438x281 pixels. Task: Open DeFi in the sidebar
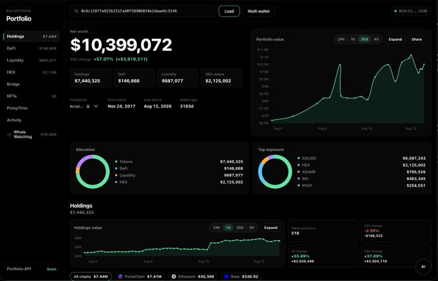pyautogui.click(x=32, y=48)
